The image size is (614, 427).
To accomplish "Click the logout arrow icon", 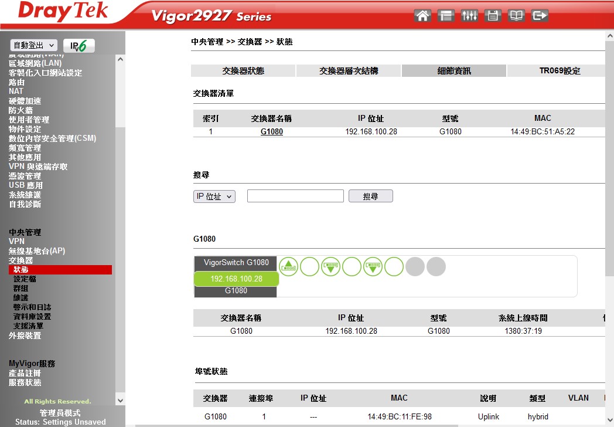I will [x=540, y=16].
